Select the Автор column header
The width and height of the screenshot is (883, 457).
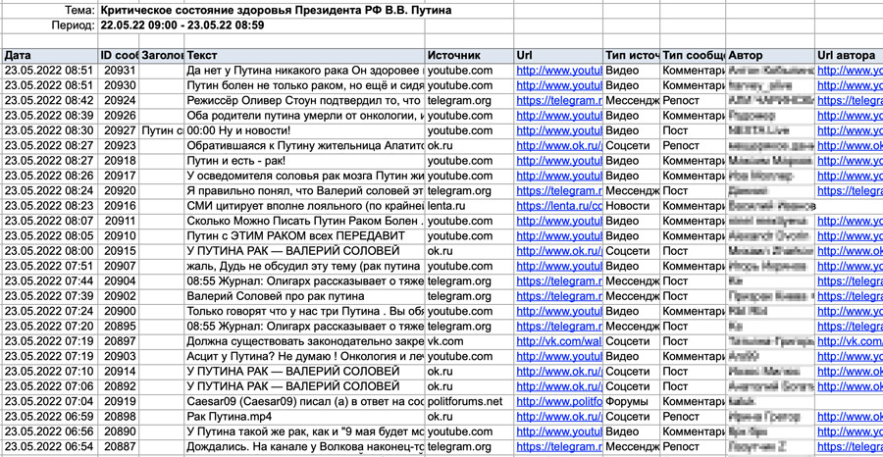click(x=770, y=56)
